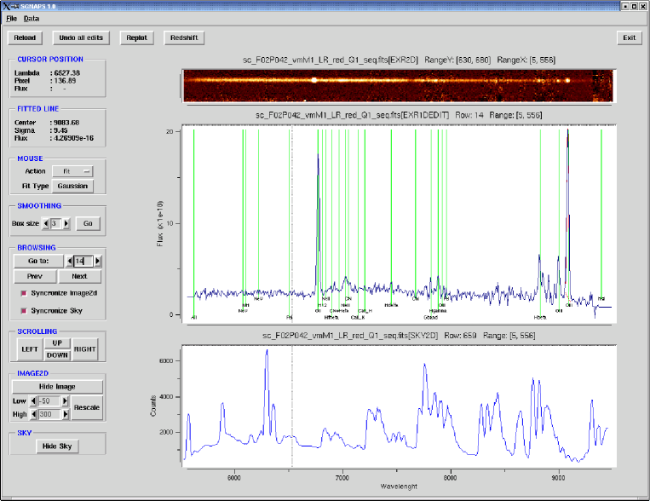
Task: Open the X window menu in title bar
Action: pos(8,5)
